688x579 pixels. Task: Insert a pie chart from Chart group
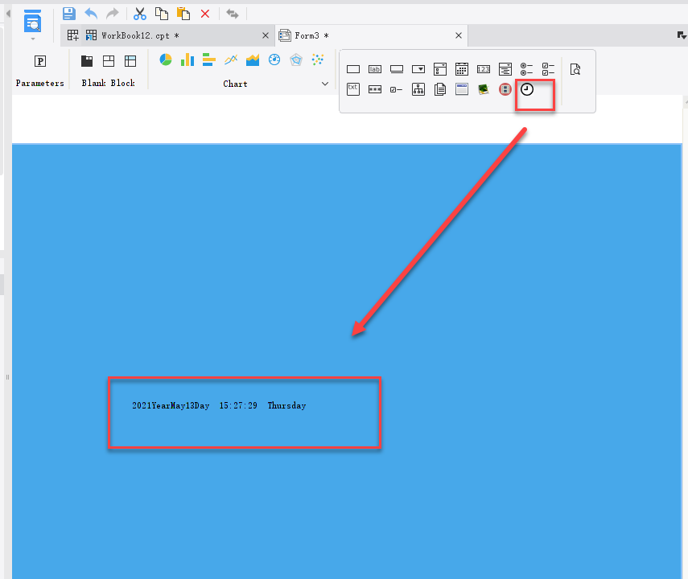tap(166, 60)
